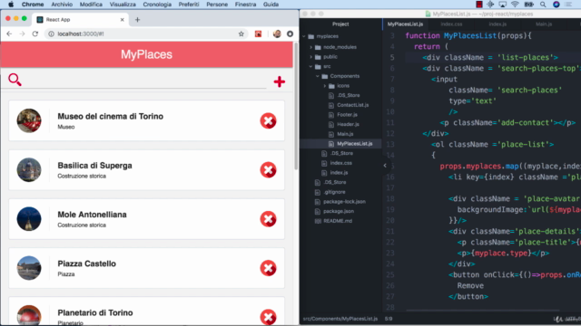Open Spotlight search in menu bar
The image size is (581, 326).
pyautogui.click(x=543, y=5)
